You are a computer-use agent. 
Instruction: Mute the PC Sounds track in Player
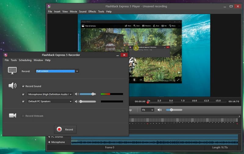click(x=49, y=137)
